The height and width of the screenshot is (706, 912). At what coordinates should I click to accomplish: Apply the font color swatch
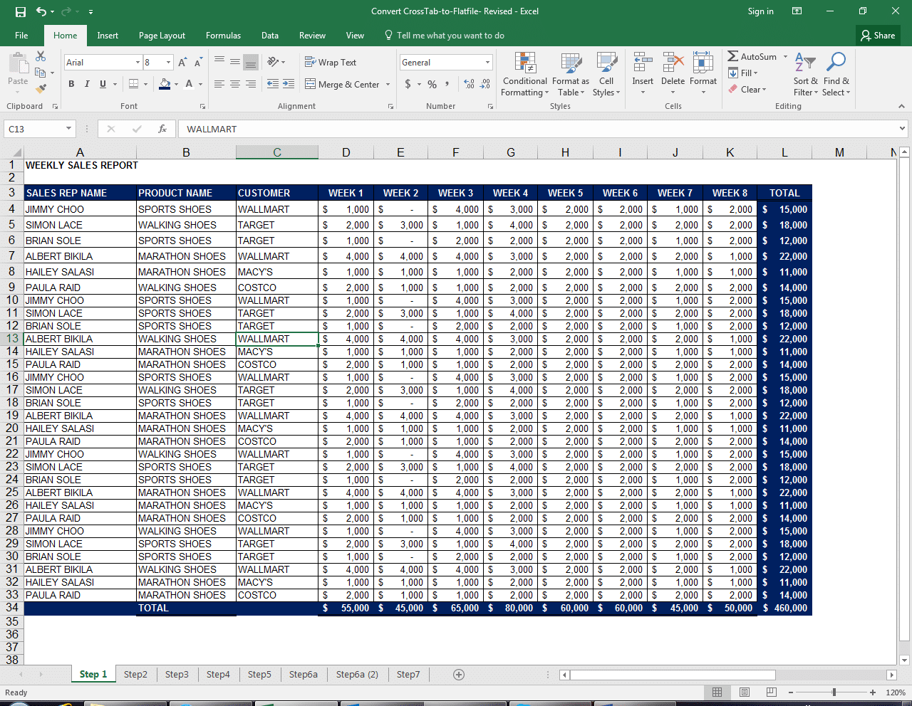pyautogui.click(x=189, y=84)
